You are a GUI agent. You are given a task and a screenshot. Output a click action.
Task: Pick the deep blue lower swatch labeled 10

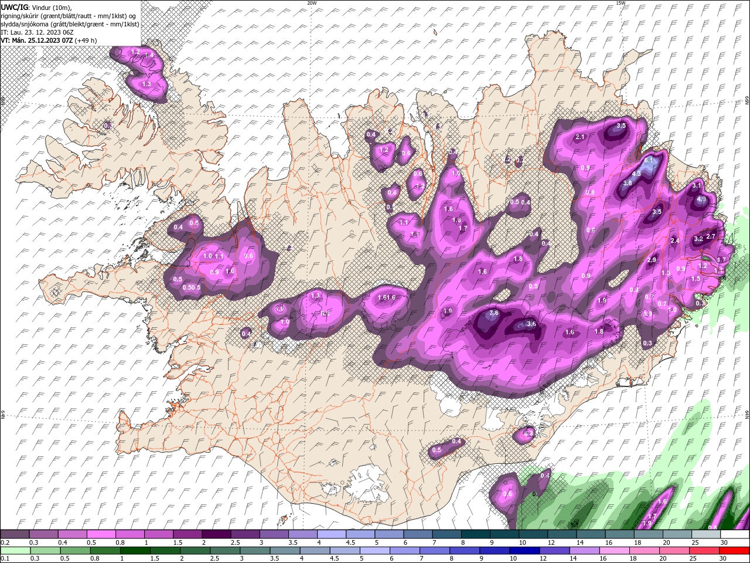pyautogui.click(x=524, y=551)
